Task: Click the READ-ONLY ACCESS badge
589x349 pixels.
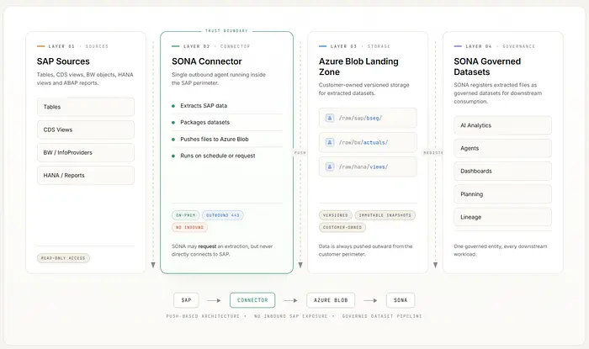Action: pos(63,258)
